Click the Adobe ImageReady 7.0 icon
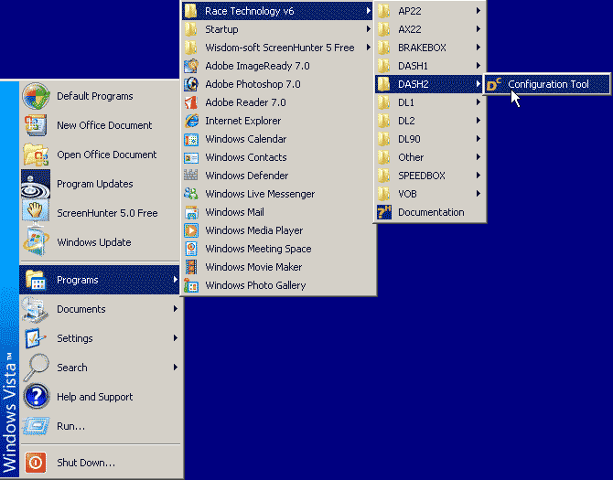This screenshot has height=480, width=613. point(191,66)
